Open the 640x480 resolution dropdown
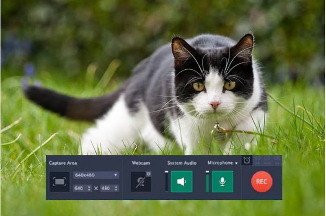Image resolution: width=326 pixels, height=216 pixels. coord(96,175)
